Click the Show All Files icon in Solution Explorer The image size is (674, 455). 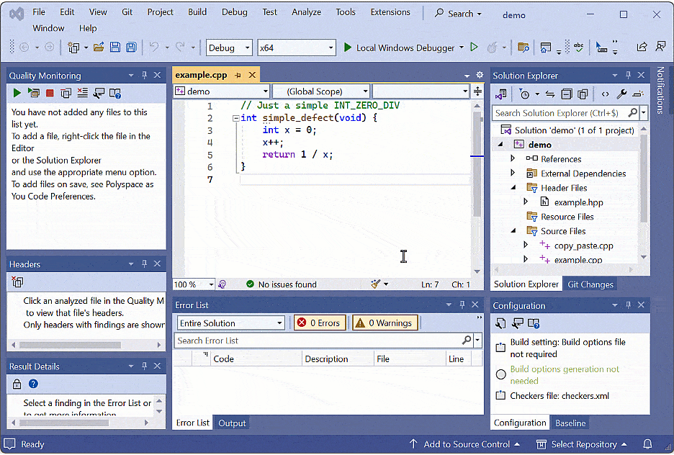(x=583, y=94)
